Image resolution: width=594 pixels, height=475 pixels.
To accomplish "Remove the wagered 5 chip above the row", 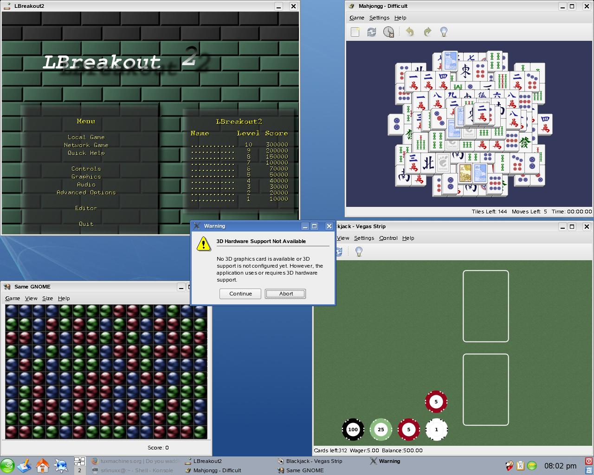I will 436,402.
